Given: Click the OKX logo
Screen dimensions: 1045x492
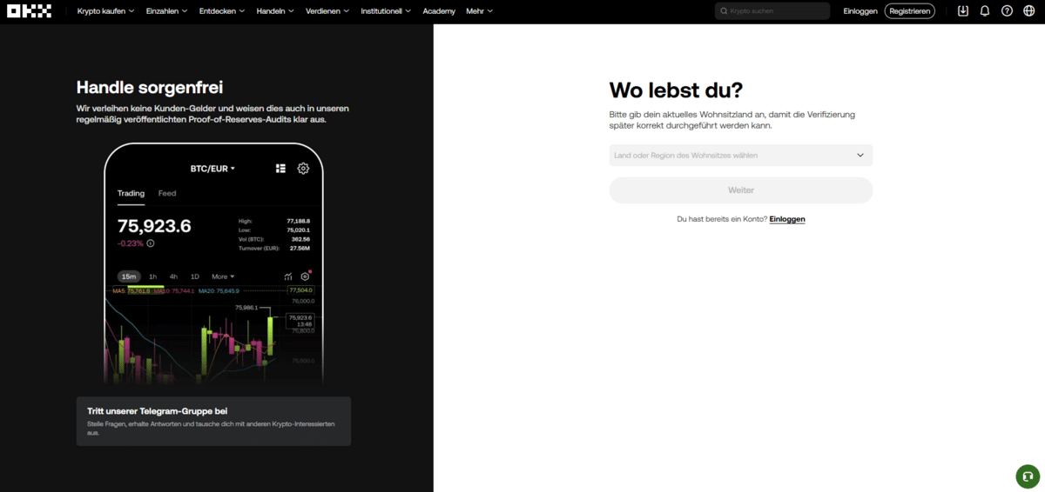Looking at the screenshot, I should [29, 11].
